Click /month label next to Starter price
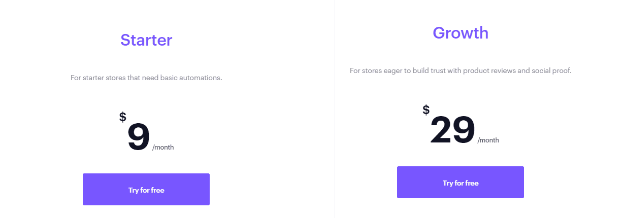 (x=163, y=148)
